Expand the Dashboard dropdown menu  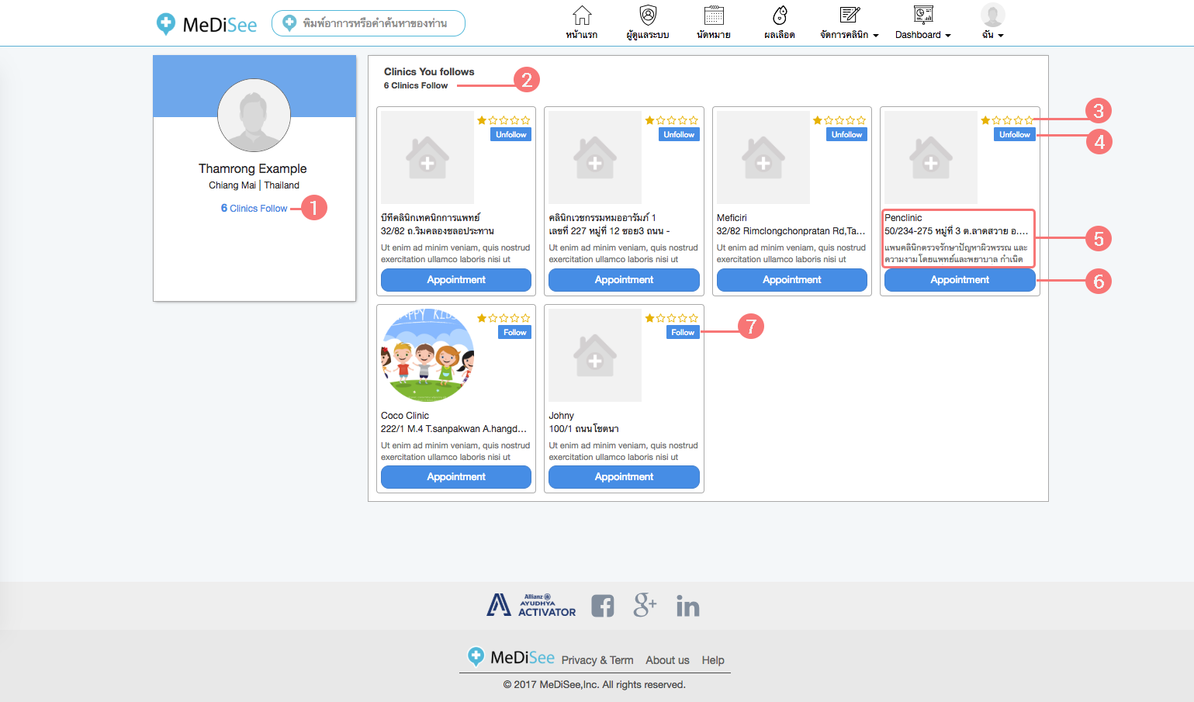coord(922,35)
